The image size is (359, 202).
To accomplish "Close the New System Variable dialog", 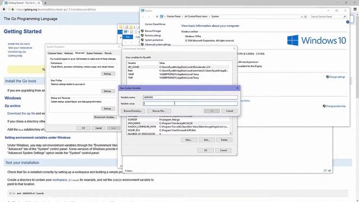I will [x=237, y=88].
